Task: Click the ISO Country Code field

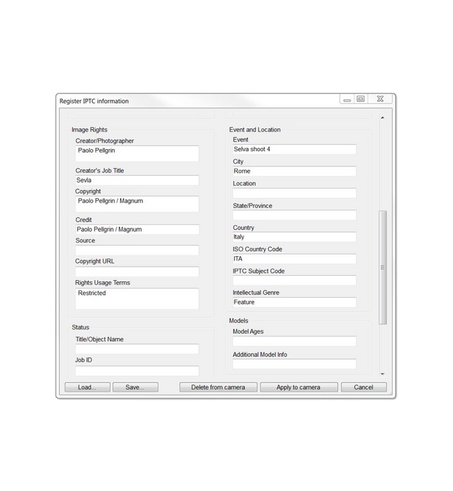Action: pyautogui.click(x=294, y=259)
